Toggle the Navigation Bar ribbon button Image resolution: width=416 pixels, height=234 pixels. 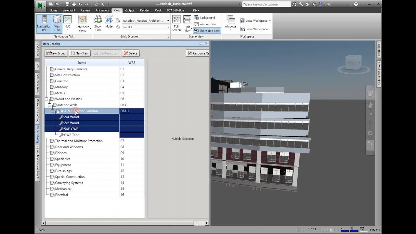coord(44,23)
